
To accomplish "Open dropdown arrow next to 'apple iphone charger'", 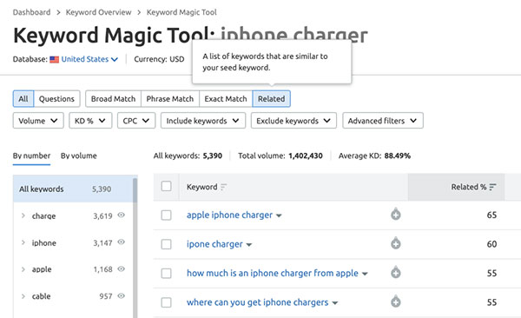I will (279, 215).
